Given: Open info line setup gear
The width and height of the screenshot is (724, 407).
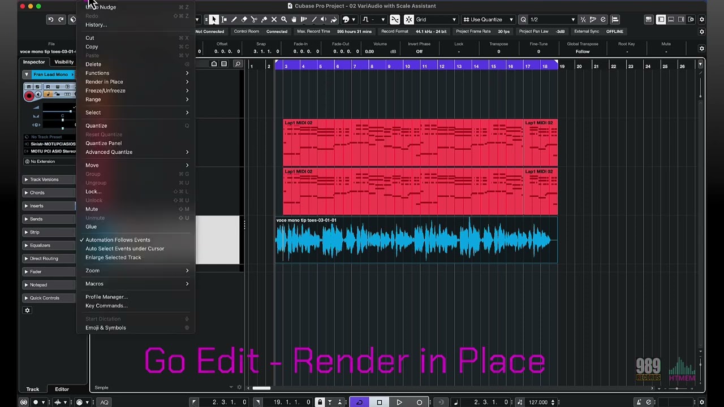Looking at the screenshot, I should [702, 49].
